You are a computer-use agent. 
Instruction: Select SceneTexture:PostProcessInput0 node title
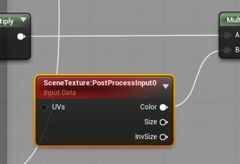coord(100,83)
